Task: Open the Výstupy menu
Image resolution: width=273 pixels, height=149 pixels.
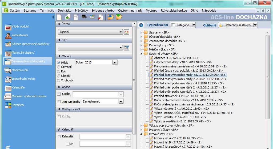Action: click(x=152, y=11)
